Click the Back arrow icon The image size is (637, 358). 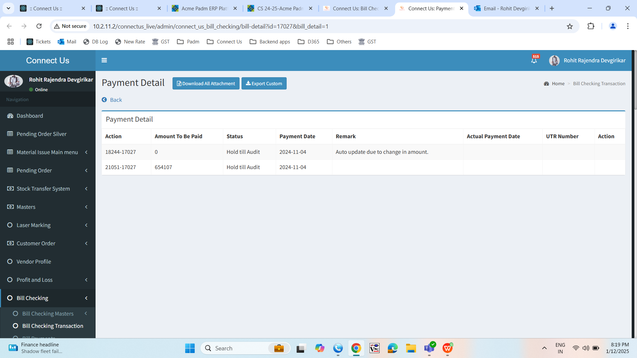104,100
